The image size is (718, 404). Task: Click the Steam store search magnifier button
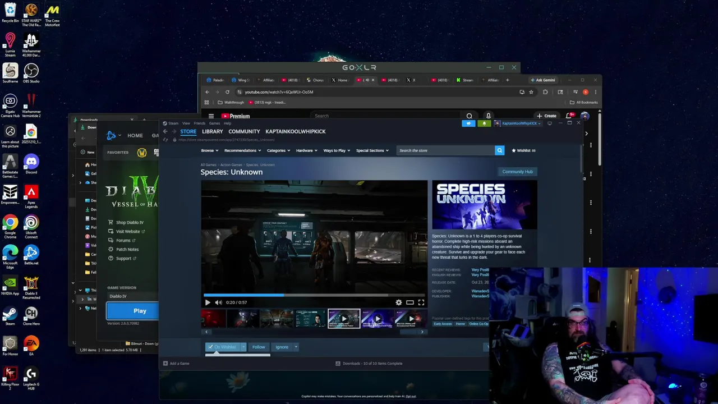pos(499,150)
